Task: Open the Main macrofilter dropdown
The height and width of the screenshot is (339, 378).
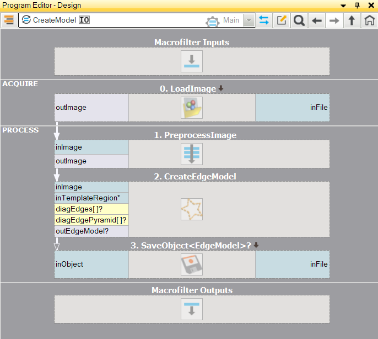Action: point(249,20)
